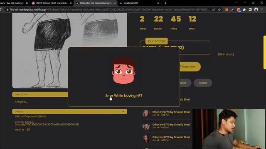Click the pen-shaped extension icon
The width and height of the screenshot is (266, 149).
click(233, 10)
